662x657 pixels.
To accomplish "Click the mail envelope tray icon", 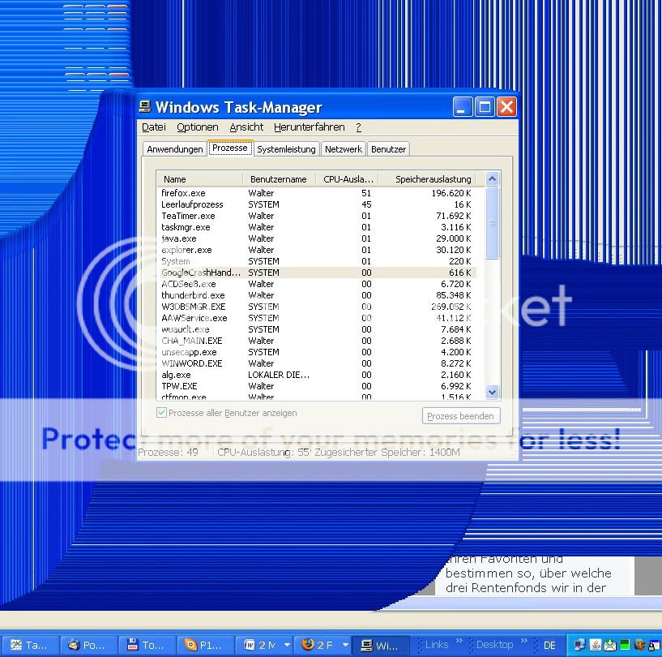I will click(x=609, y=645).
